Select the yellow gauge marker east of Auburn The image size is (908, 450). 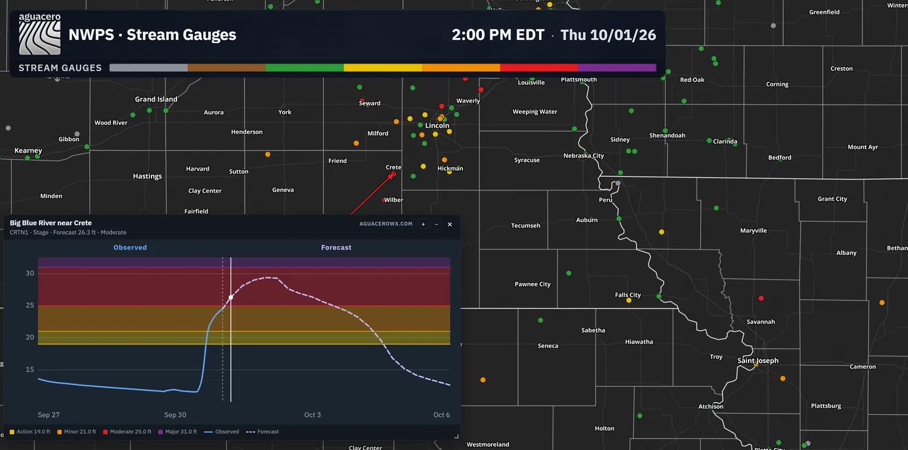click(662, 232)
